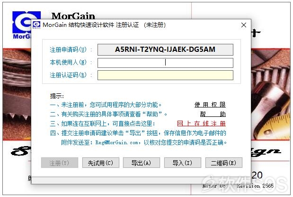Click hint line 一、未注册前
Viewport: 293px width, 197px height.
106,105
